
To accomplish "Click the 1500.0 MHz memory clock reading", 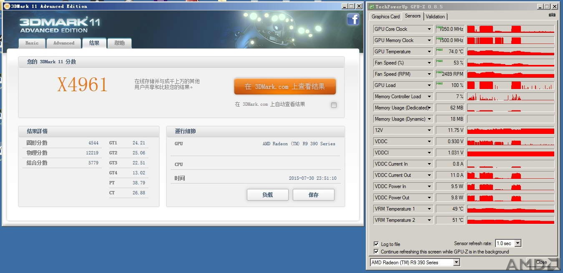I will coord(450,40).
